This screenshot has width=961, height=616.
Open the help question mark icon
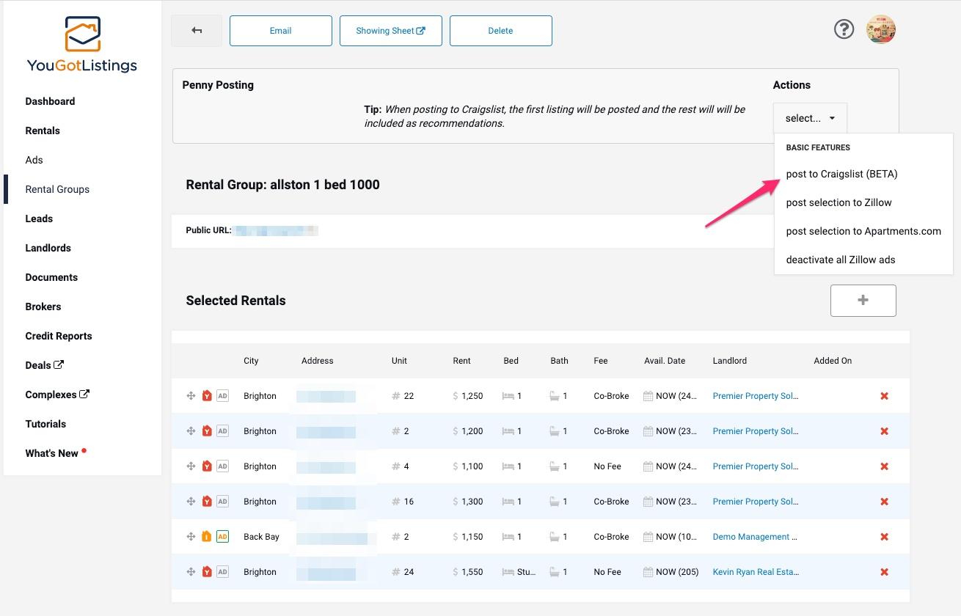[844, 29]
